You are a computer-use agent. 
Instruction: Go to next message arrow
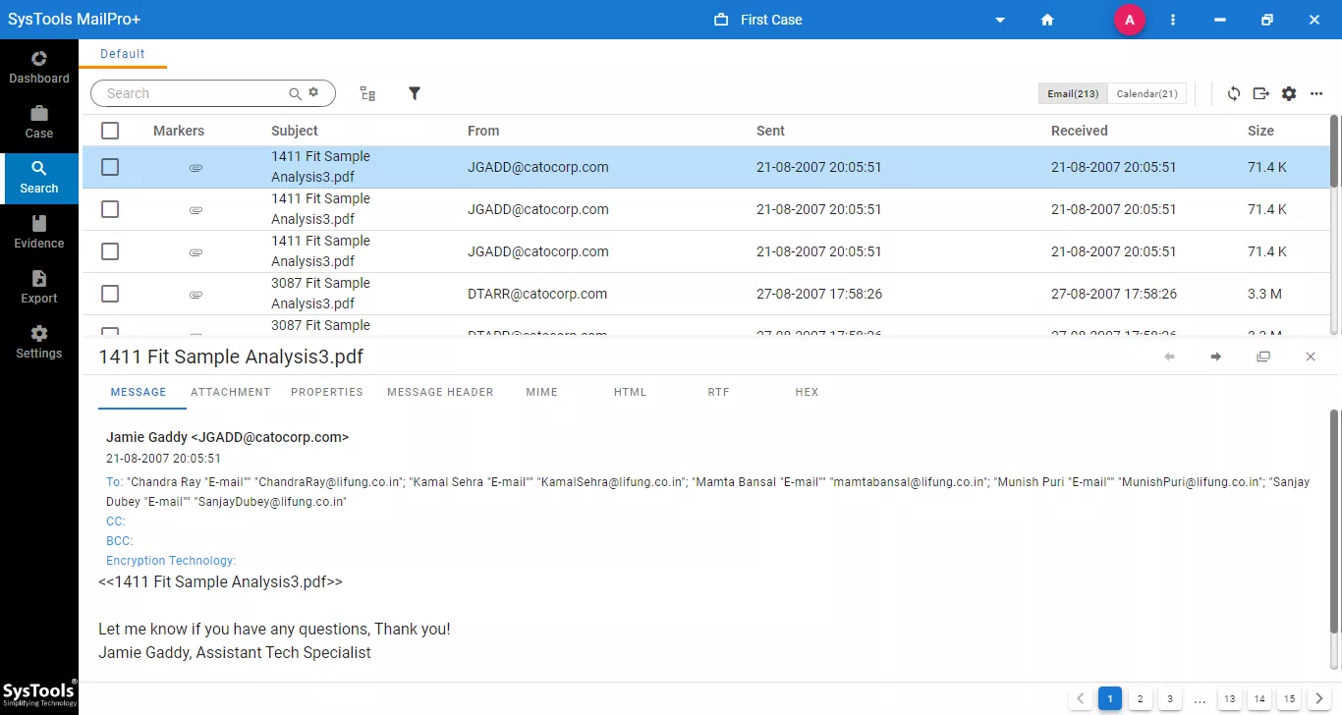[x=1216, y=357]
